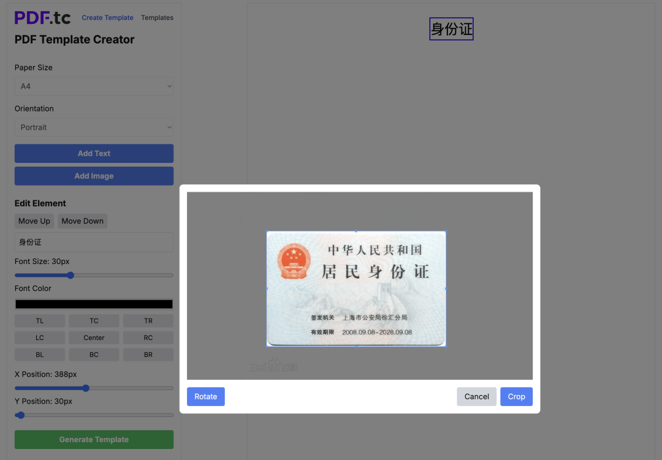Align element with the RC button
Image resolution: width=662 pixels, height=460 pixels.
click(x=148, y=337)
